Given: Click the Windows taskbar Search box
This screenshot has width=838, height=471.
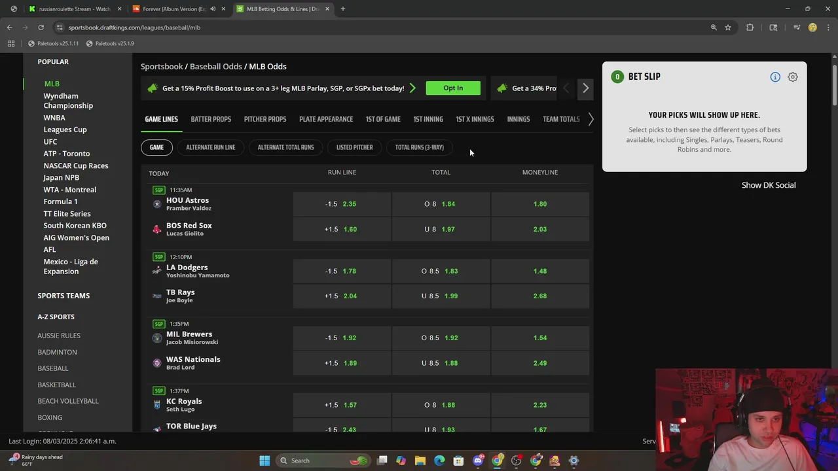Looking at the screenshot, I should [323, 461].
